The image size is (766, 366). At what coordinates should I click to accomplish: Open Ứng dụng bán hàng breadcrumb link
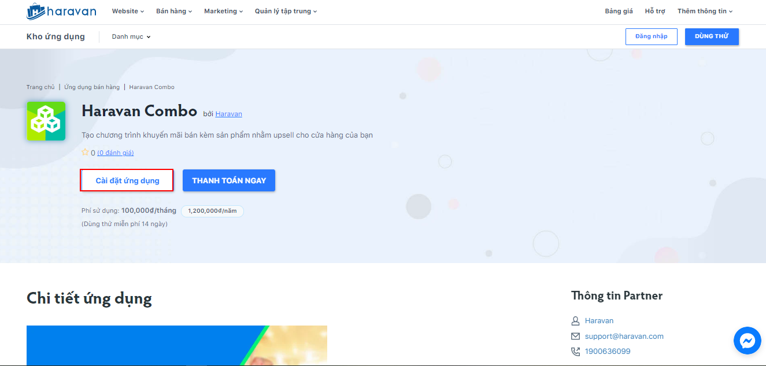point(92,87)
